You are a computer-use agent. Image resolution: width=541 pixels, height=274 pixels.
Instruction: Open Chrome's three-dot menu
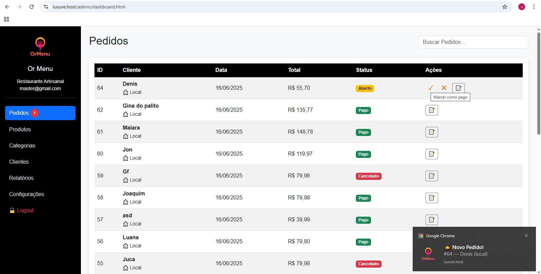(534, 7)
